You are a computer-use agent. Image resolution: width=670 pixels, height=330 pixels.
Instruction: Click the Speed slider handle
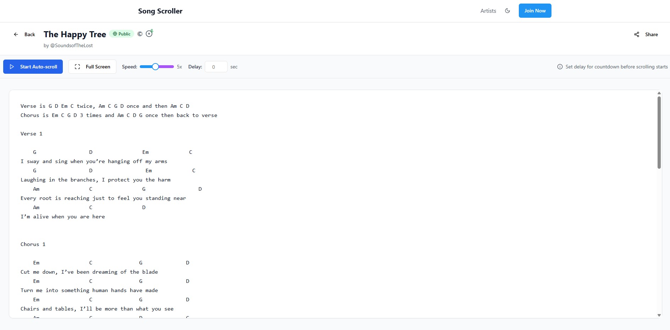[155, 67]
